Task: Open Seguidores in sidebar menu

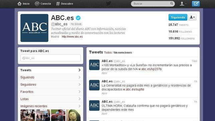Action: click(50, 85)
